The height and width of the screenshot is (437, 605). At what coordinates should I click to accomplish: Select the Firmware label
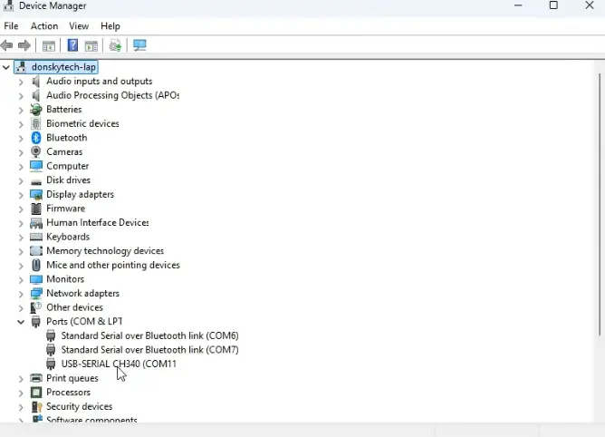tap(65, 209)
